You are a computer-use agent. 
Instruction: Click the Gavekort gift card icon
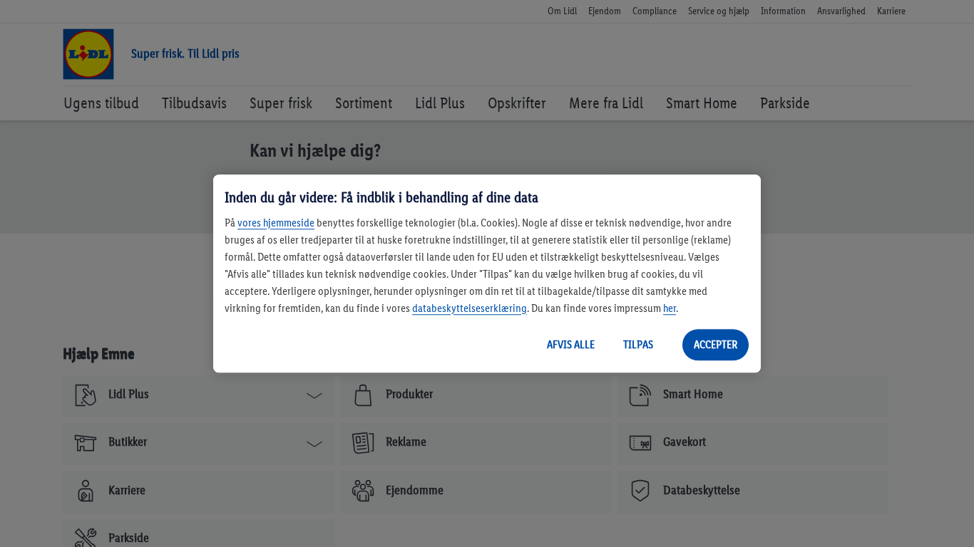(640, 443)
